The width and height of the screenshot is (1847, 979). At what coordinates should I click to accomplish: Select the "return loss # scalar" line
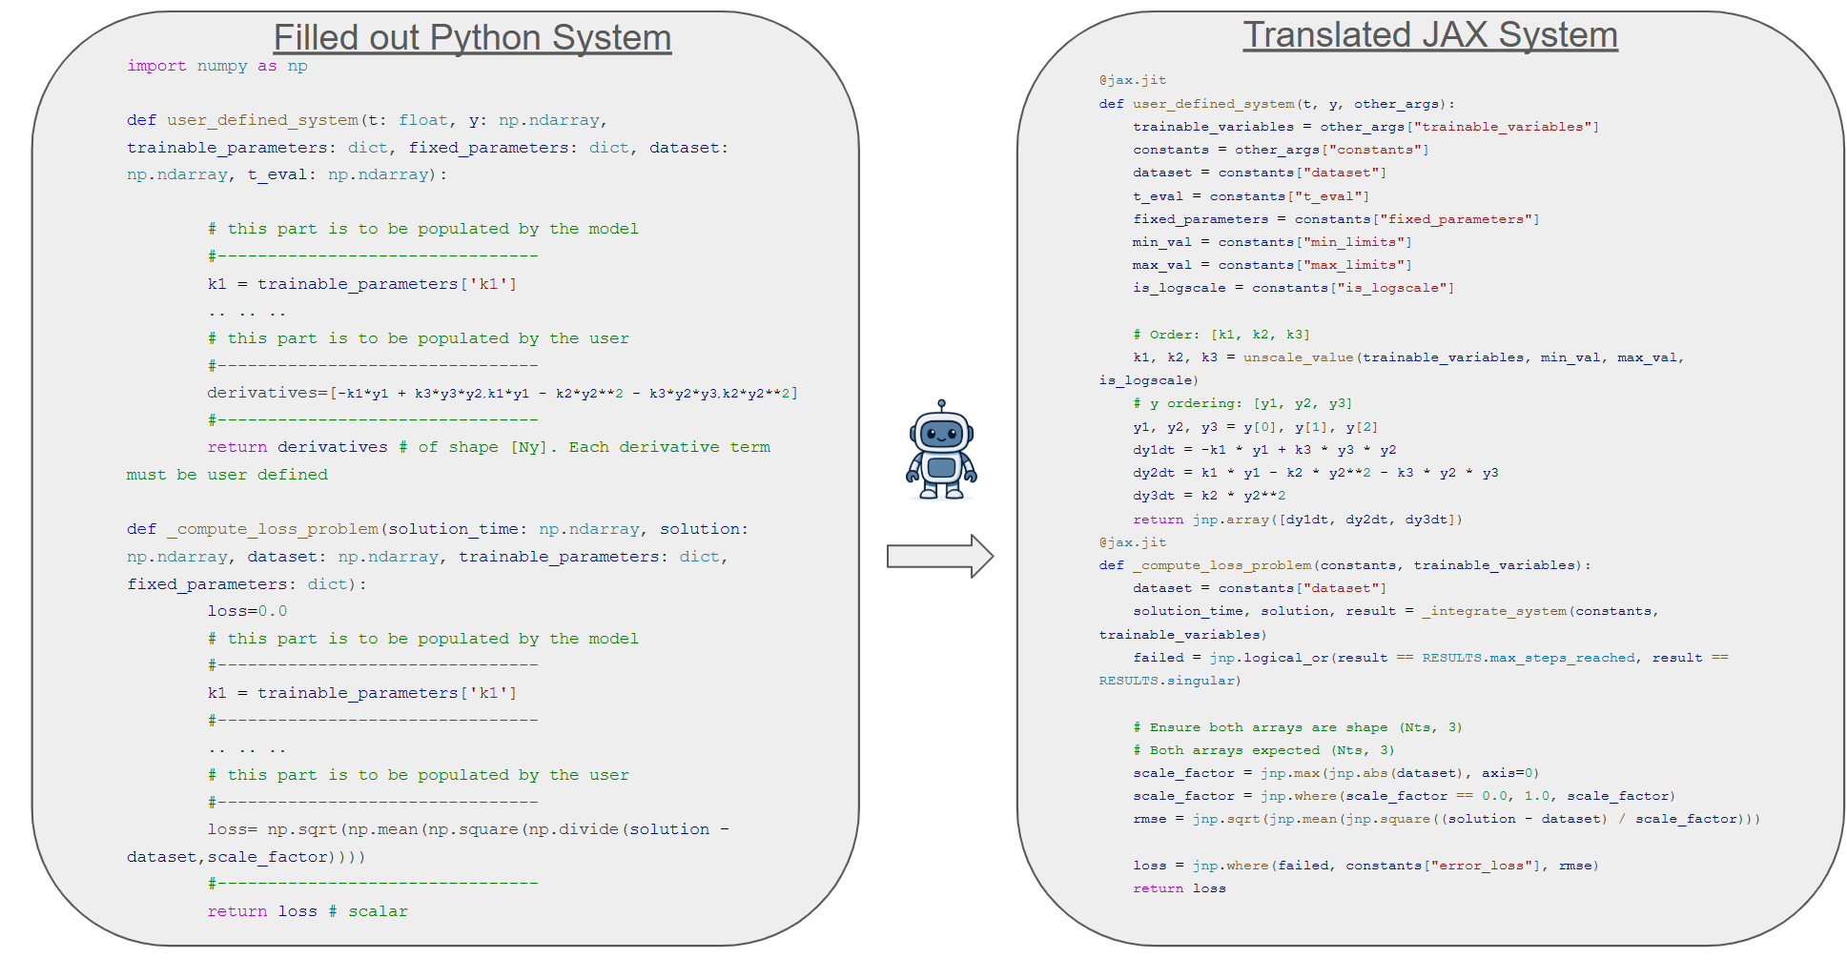307,911
